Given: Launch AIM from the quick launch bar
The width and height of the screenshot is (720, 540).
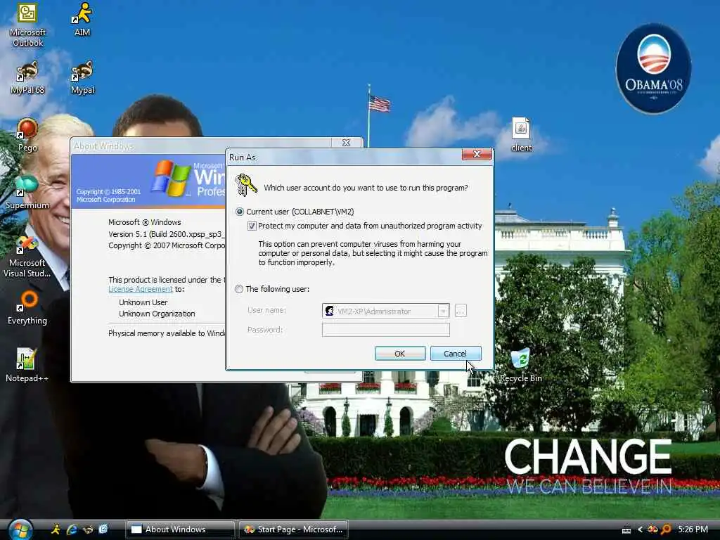Looking at the screenshot, I should (56, 529).
